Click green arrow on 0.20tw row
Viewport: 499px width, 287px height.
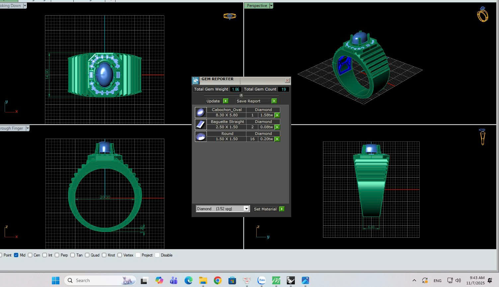(x=277, y=139)
